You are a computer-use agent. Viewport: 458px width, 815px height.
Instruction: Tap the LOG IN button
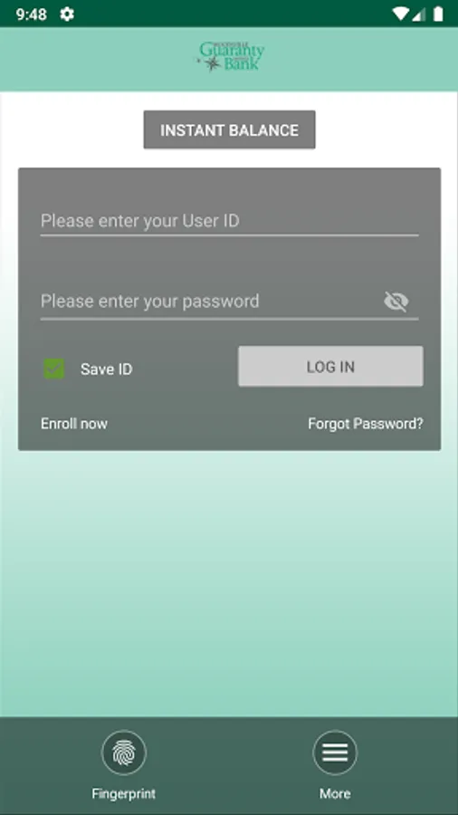coord(330,367)
